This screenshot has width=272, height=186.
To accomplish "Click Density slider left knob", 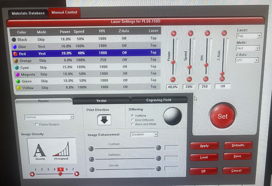I will tap(92, 170).
